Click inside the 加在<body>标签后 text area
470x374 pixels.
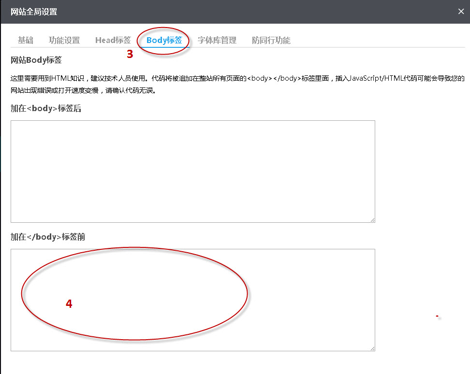point(193,169)
